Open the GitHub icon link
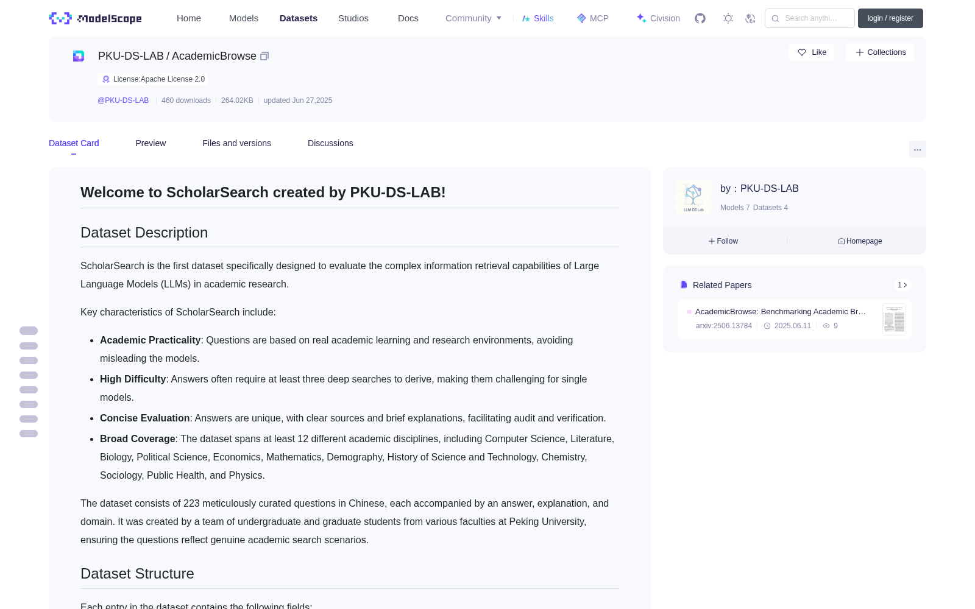This screenshot has width=975, height=609. (700, 18)
